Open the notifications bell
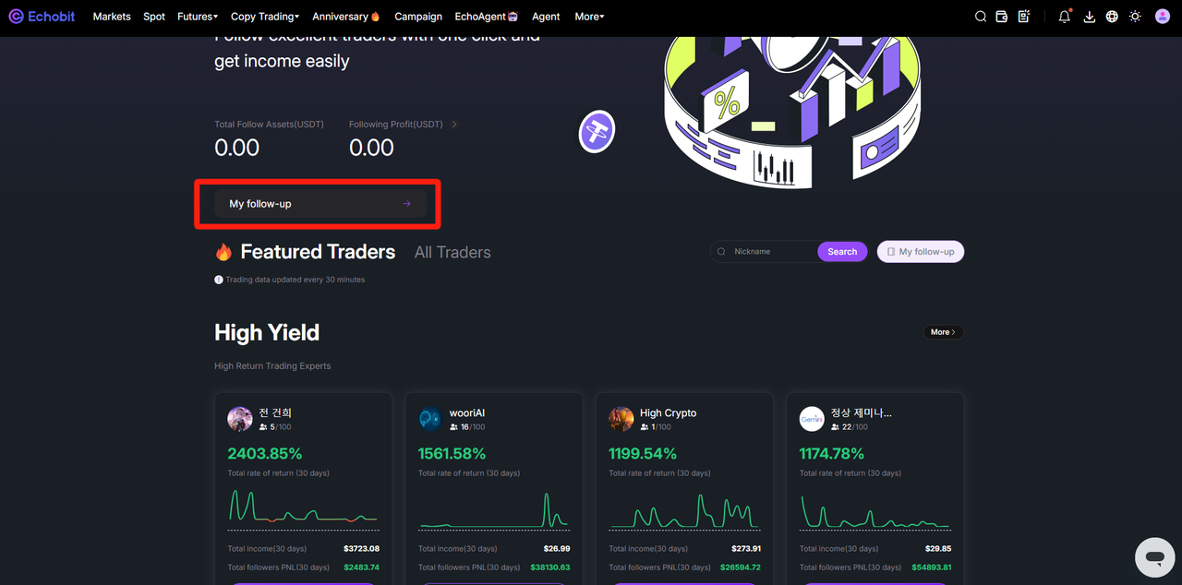 pyautogui.click(x=1065, y=17)
